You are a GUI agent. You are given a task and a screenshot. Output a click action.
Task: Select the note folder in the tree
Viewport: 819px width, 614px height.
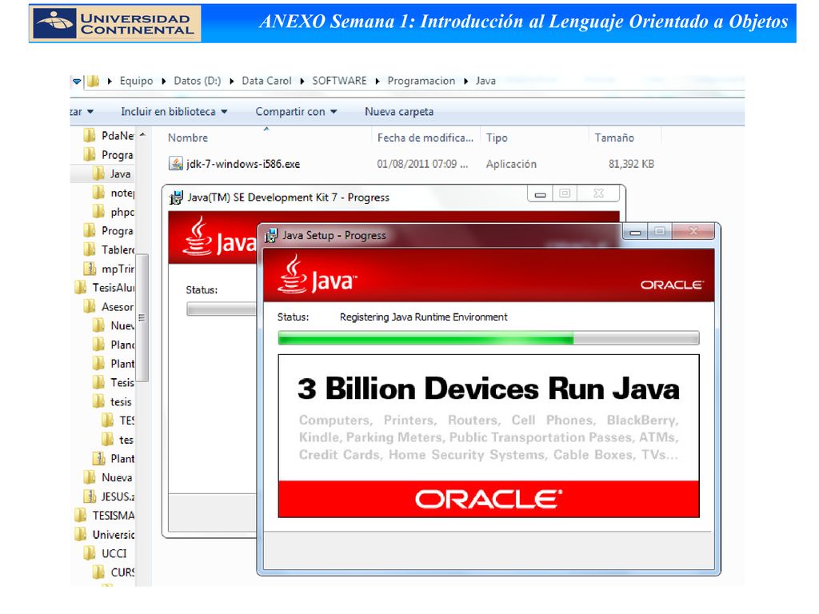coord(122,193)
